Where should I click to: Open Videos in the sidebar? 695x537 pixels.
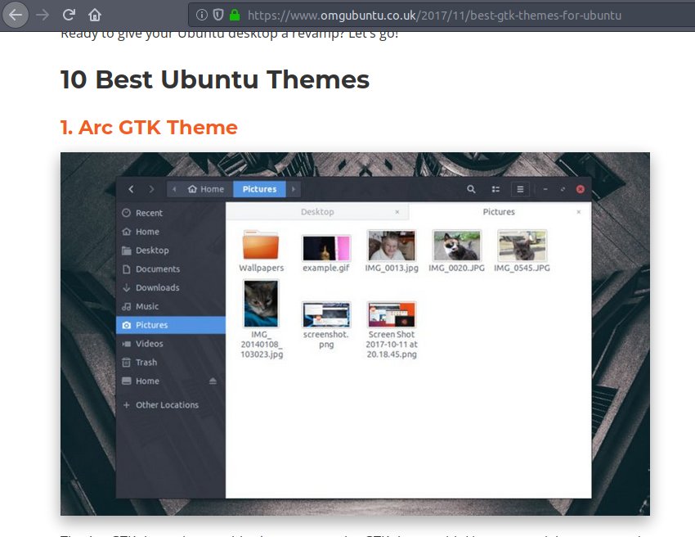[x=171, y=344]
